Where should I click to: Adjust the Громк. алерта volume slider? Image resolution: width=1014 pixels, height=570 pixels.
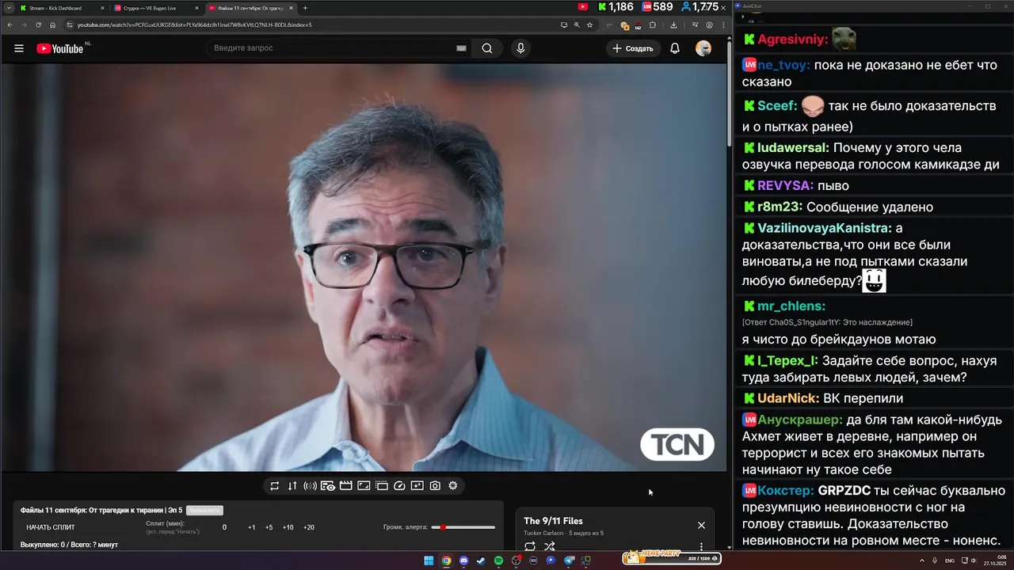(463, 527)
